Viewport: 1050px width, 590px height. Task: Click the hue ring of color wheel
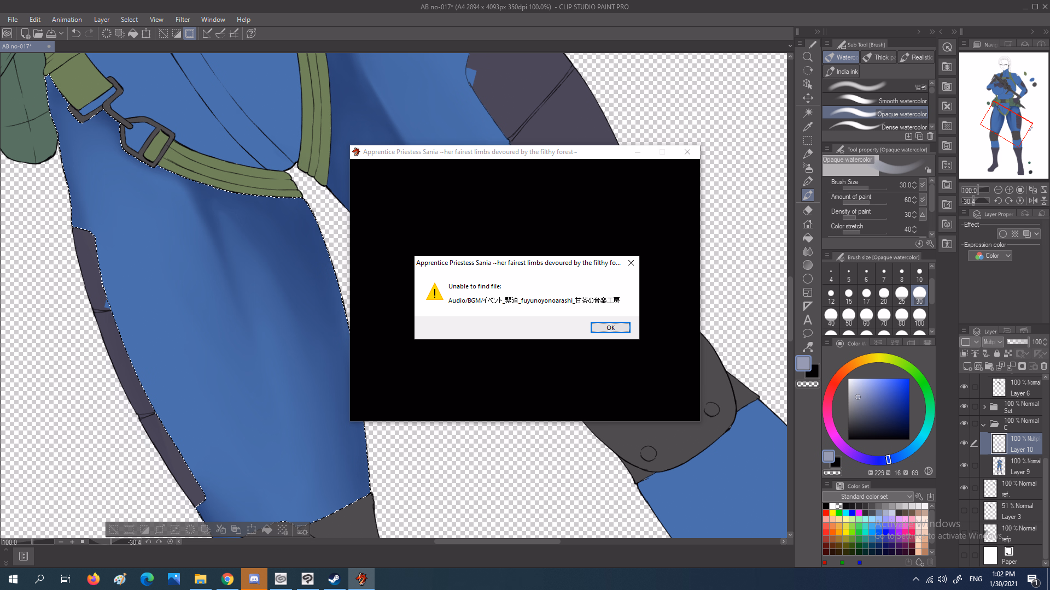pyautogui.click(x=879, y=358)
